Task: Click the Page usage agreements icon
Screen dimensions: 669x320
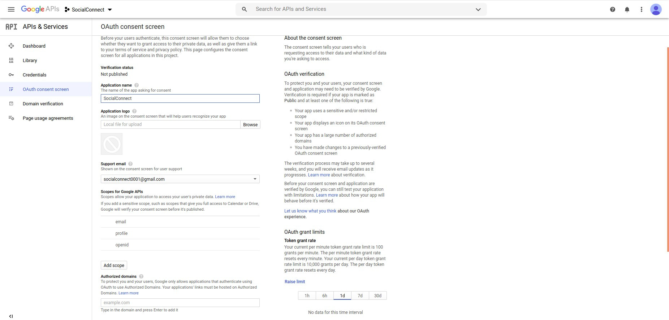Action: pos(11,118)
